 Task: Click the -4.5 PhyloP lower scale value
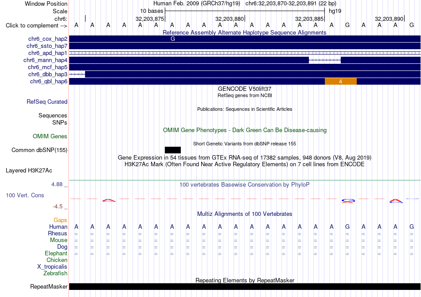click(58, 207)
